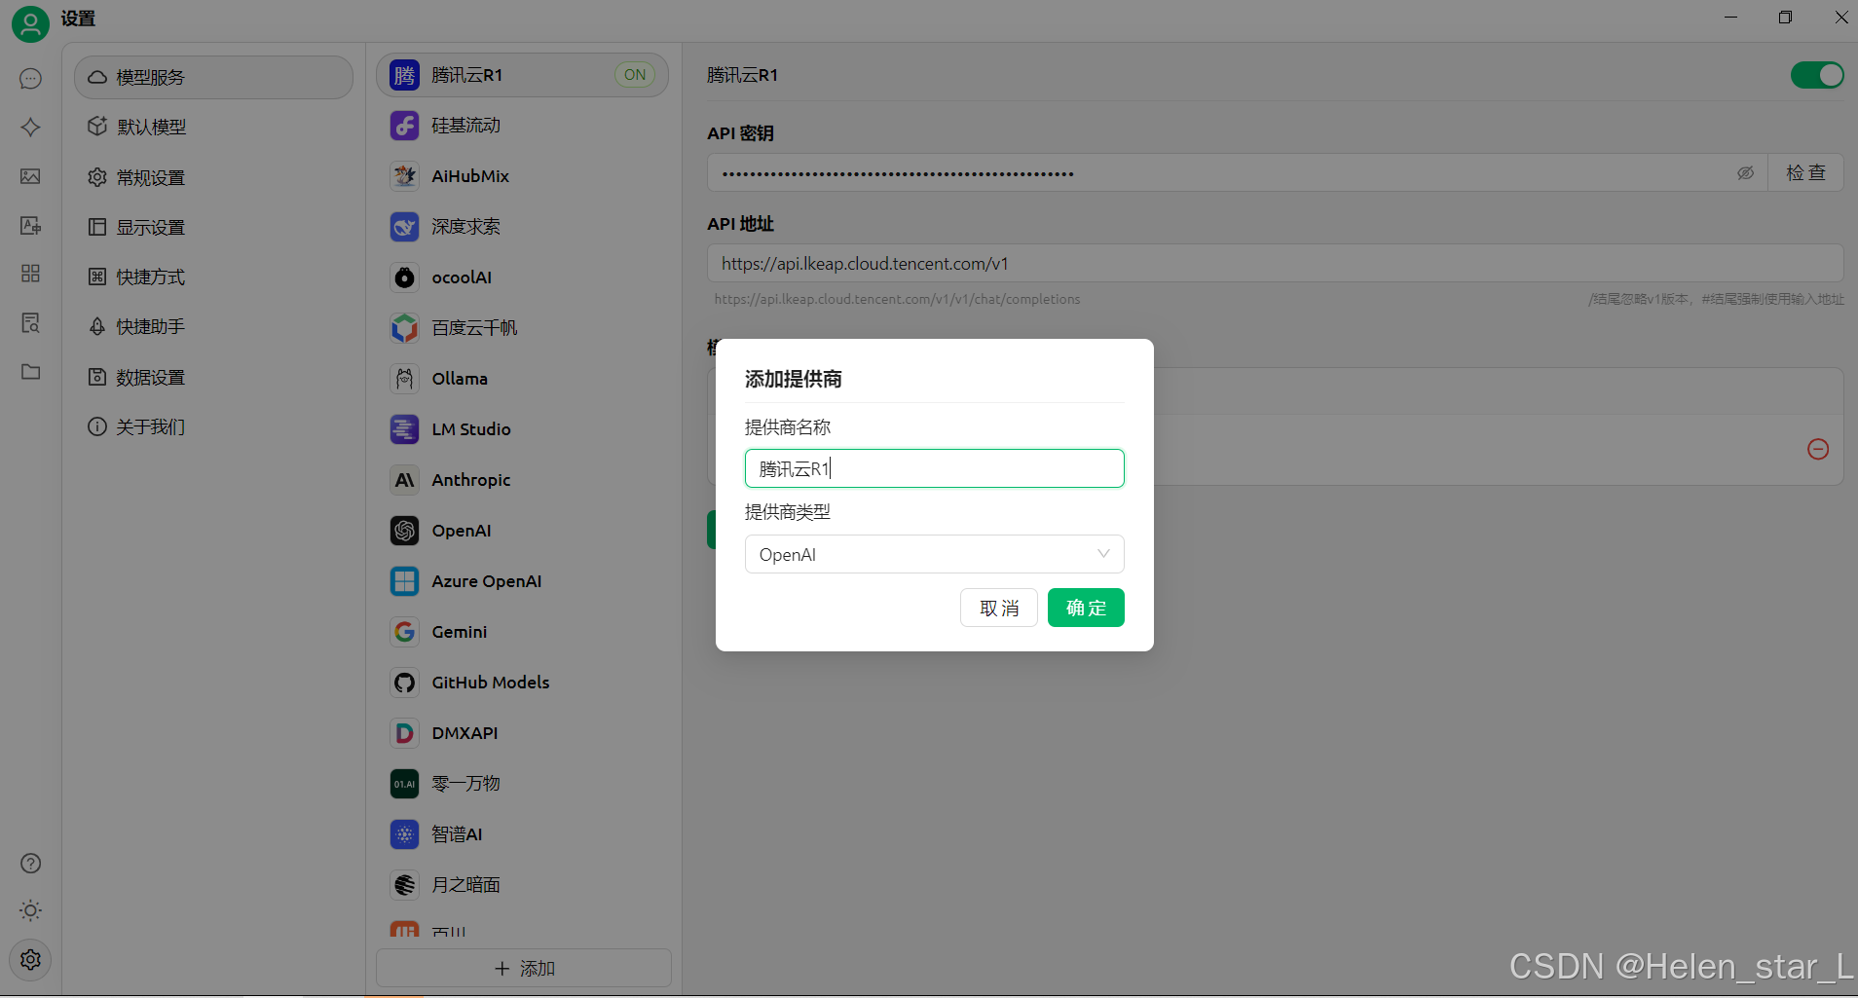Image resolution: width=1858 pixels, height=998 pixels.
Task: Select the Ollama provider icon
Action: coord(404,379)
